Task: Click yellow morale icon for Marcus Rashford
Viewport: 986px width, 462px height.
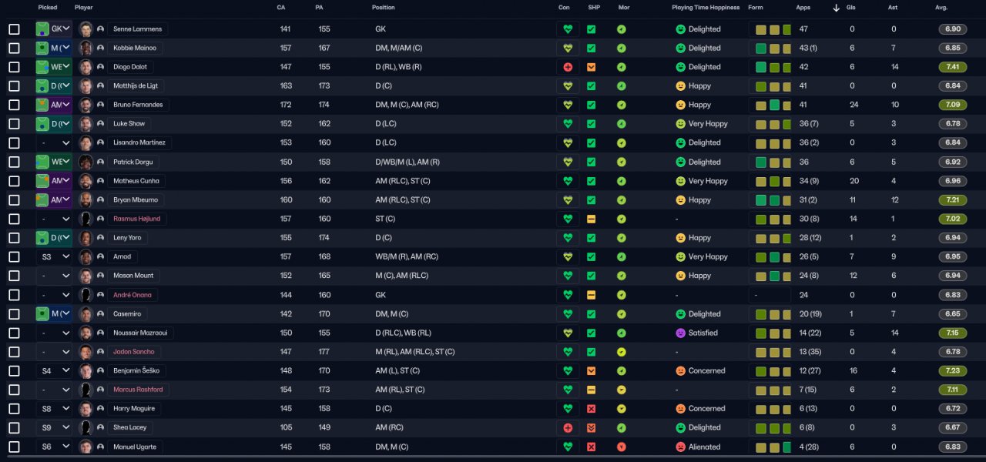Action: (x=622, y=390)
